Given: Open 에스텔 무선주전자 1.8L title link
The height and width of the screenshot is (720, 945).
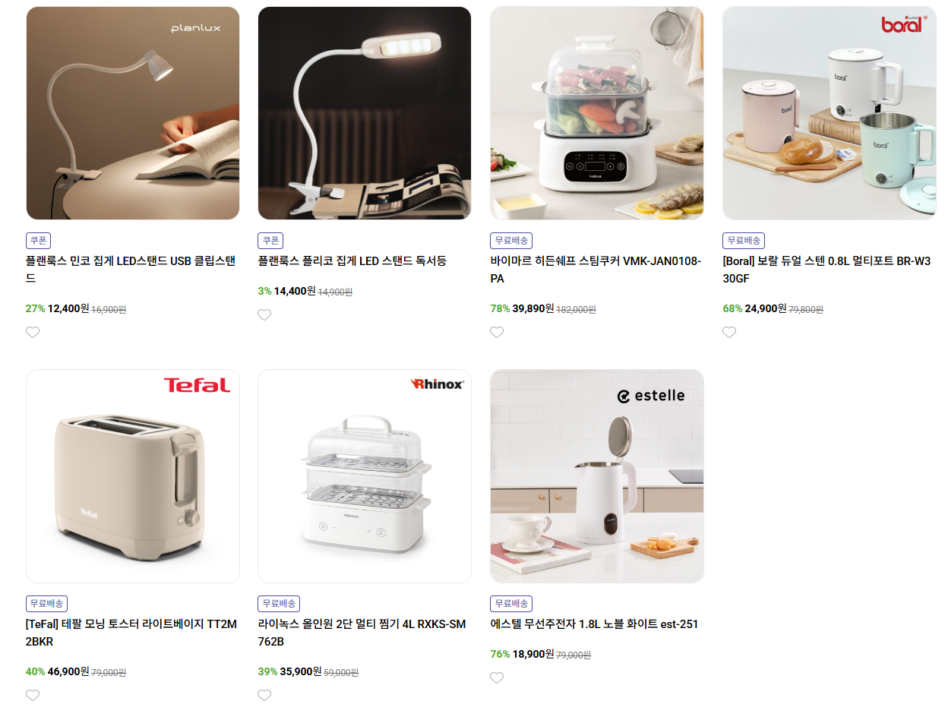Looking at the screenshot, I should (594, 624).
